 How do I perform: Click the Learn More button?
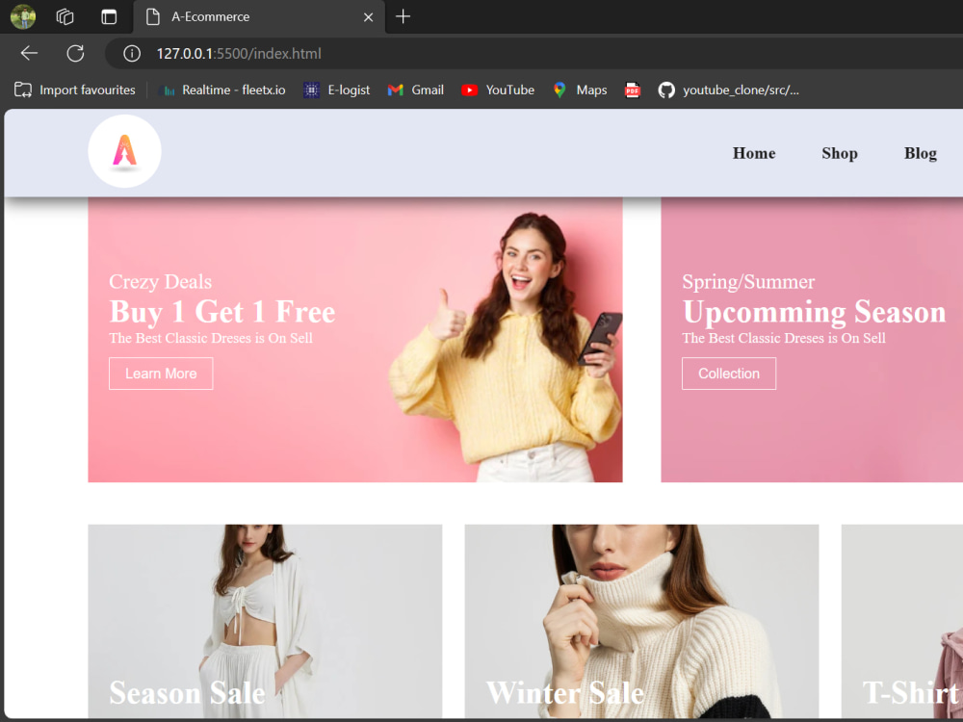[161, 374]
